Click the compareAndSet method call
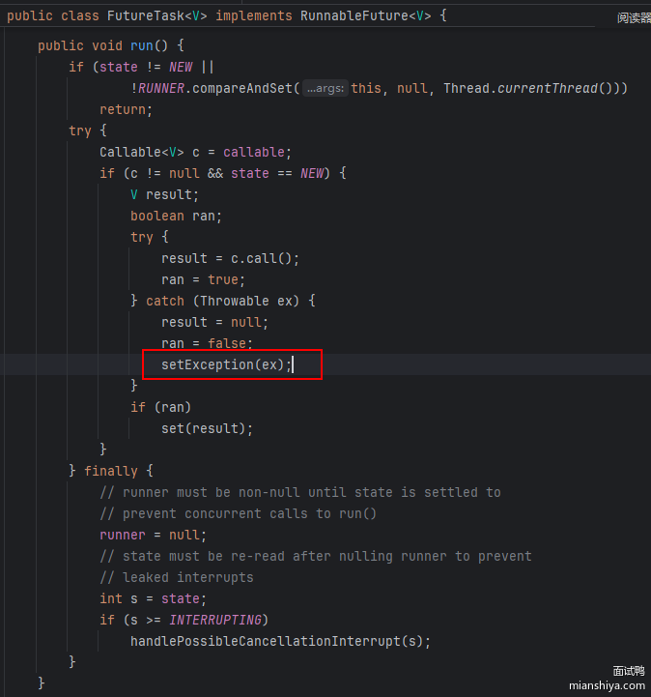Viewport: 651px width, 697px height. [x=246, y=88]
